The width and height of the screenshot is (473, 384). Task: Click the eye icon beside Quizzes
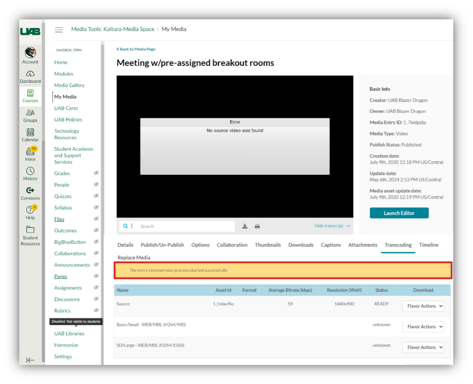click(96, 196)
